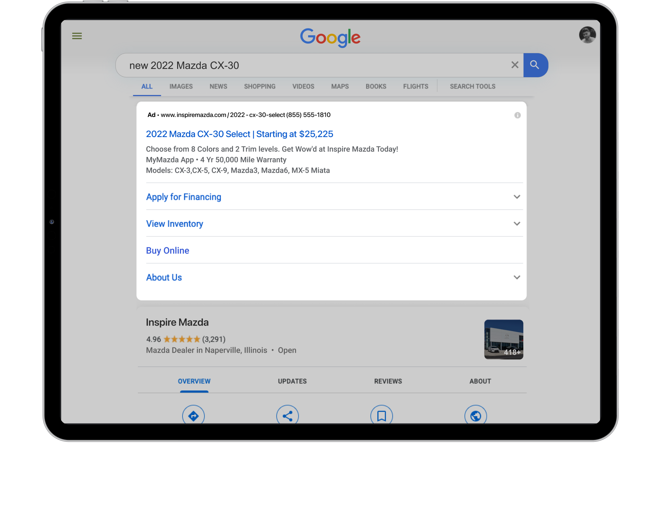This screenshot has height=517, width=661.
Task: Click the 'Models: CX-3,CX-5, CX-9' line
Action: click(238, 170)
